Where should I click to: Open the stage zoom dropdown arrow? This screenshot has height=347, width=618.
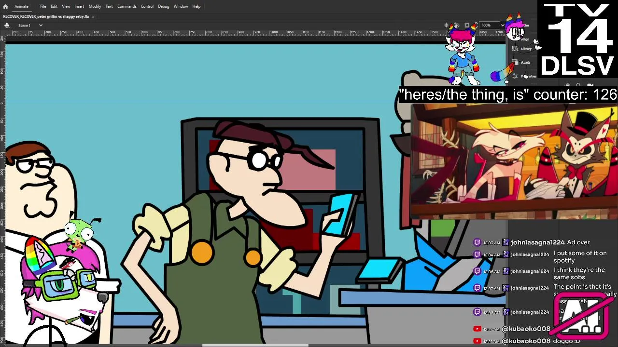pyautogui.click(x=503, y=25)
